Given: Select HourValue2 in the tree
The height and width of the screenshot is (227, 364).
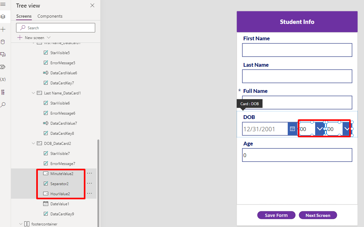Looking at the screenshot, I should pos(60,194).
